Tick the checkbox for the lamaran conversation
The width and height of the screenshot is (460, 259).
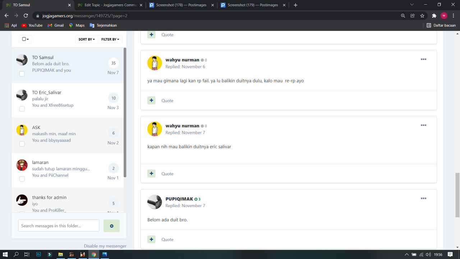[22, 179]
